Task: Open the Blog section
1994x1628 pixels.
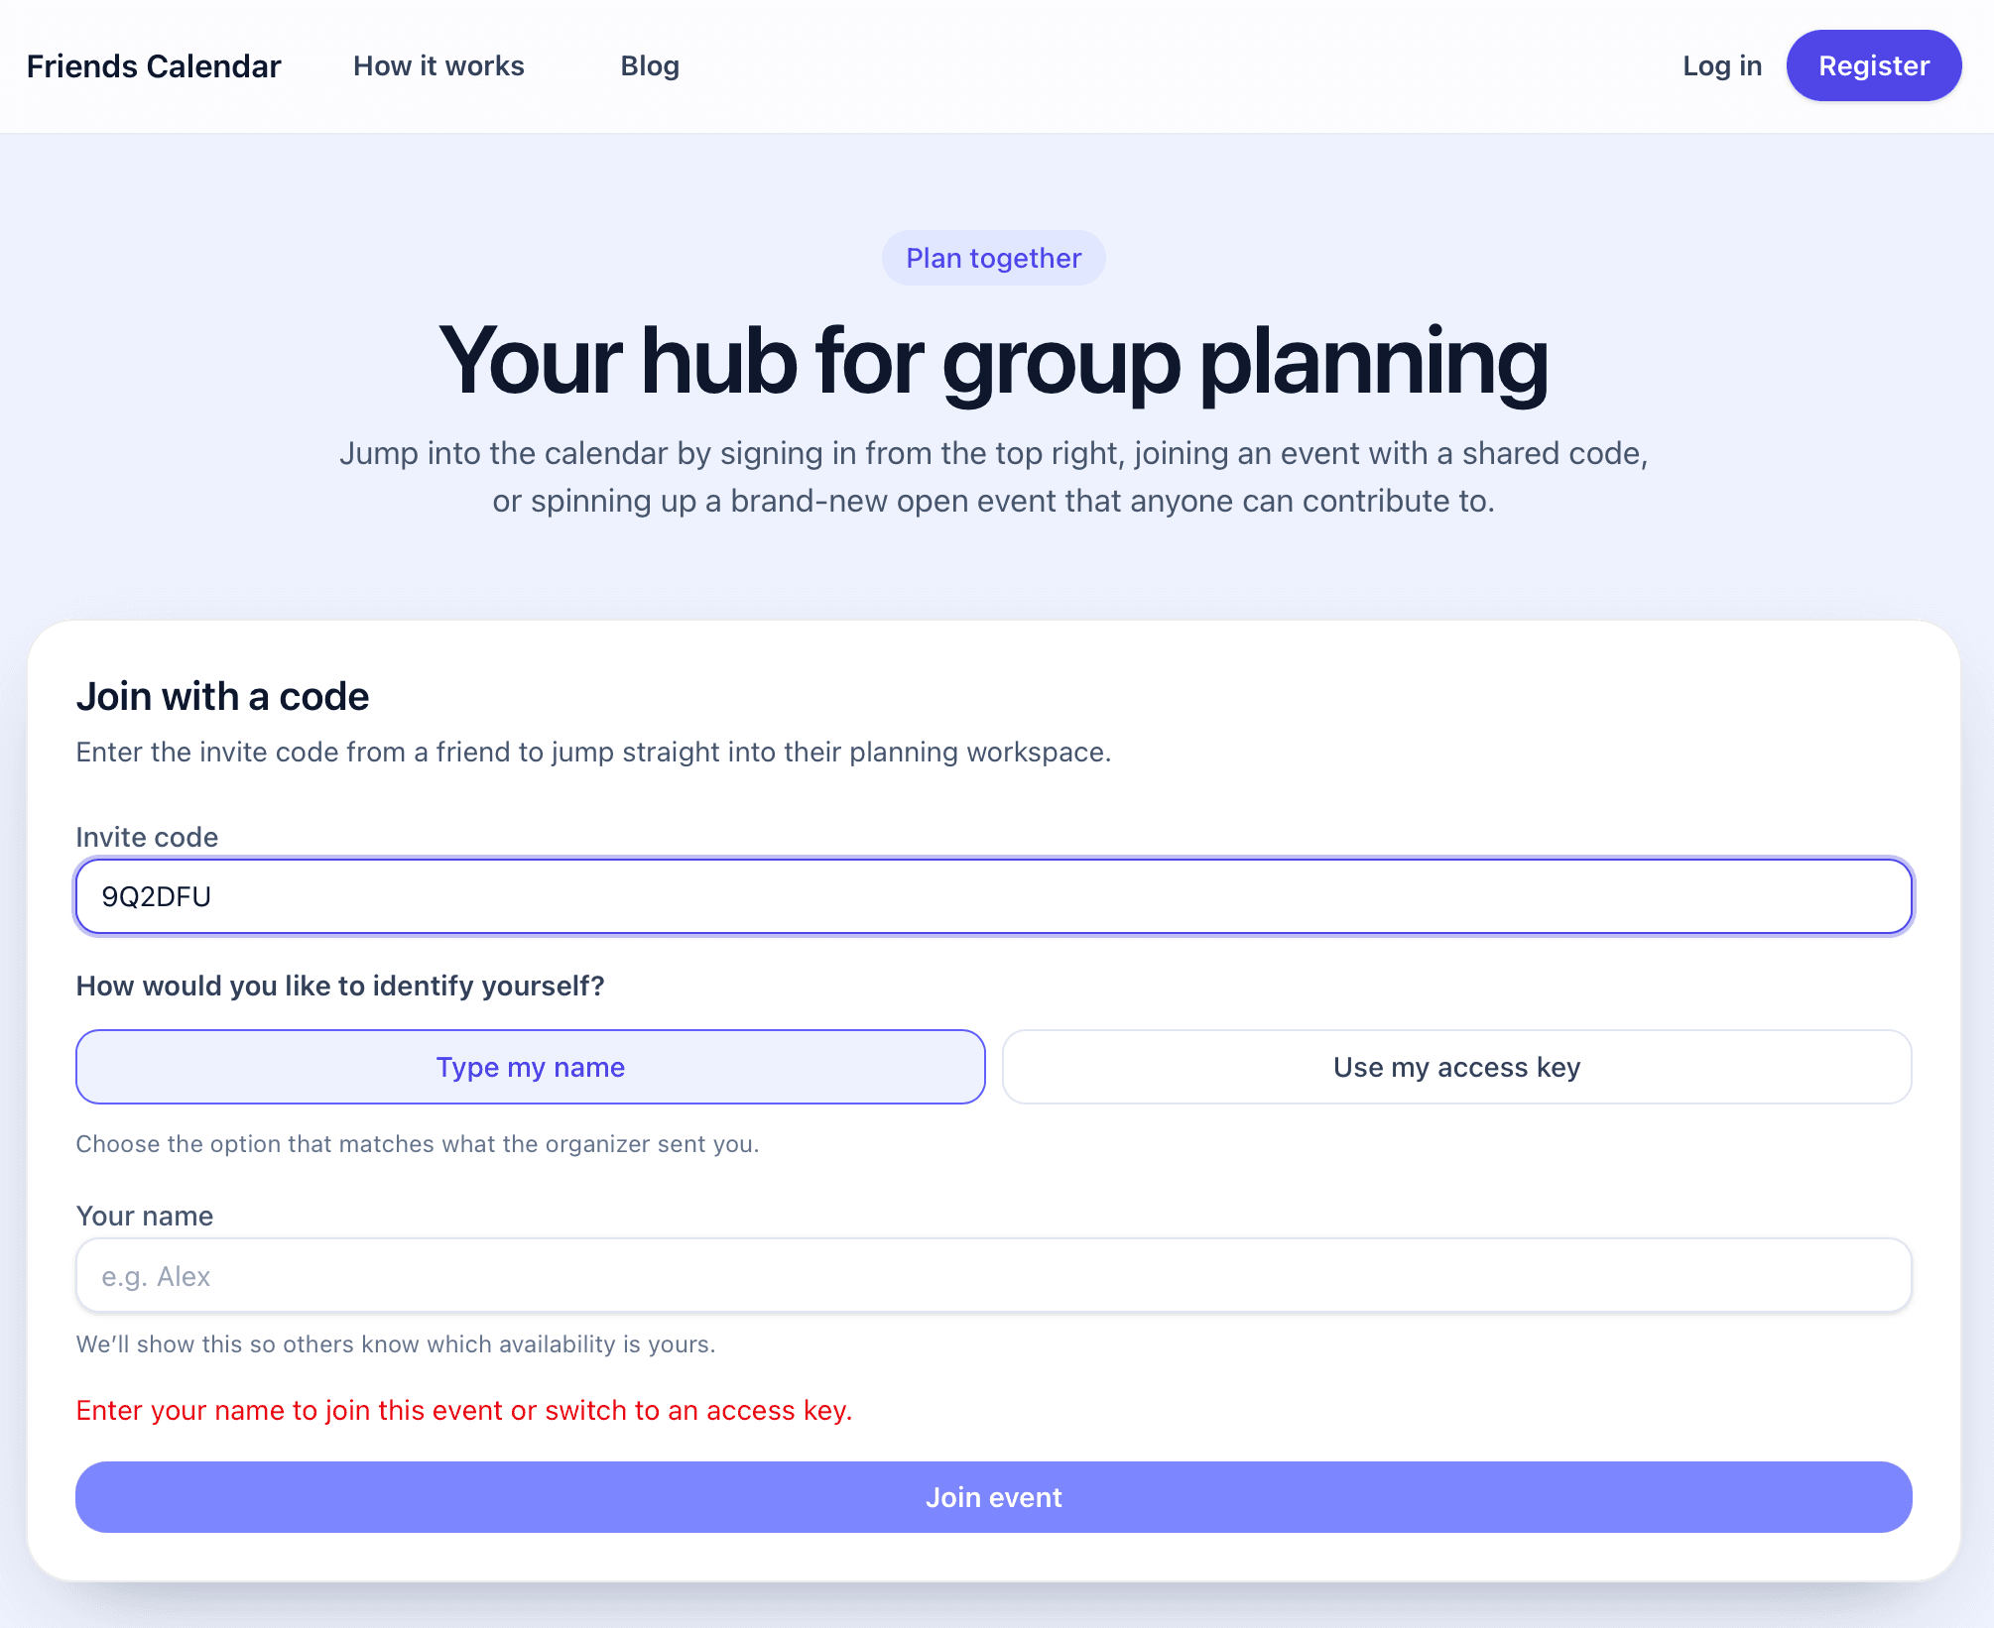Action: coord(650,65)
